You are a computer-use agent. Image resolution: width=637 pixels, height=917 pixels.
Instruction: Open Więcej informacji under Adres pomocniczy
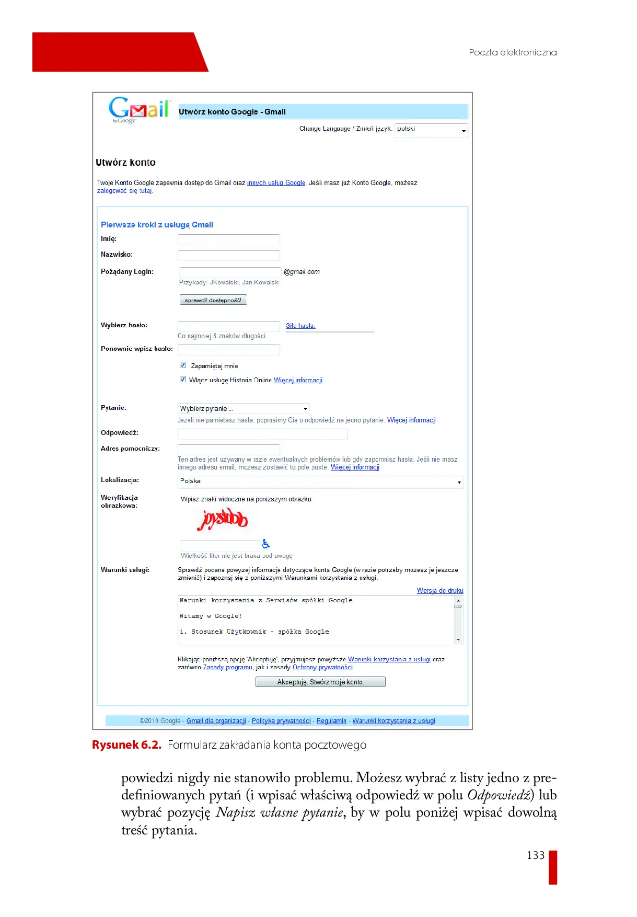click(355, 467)
